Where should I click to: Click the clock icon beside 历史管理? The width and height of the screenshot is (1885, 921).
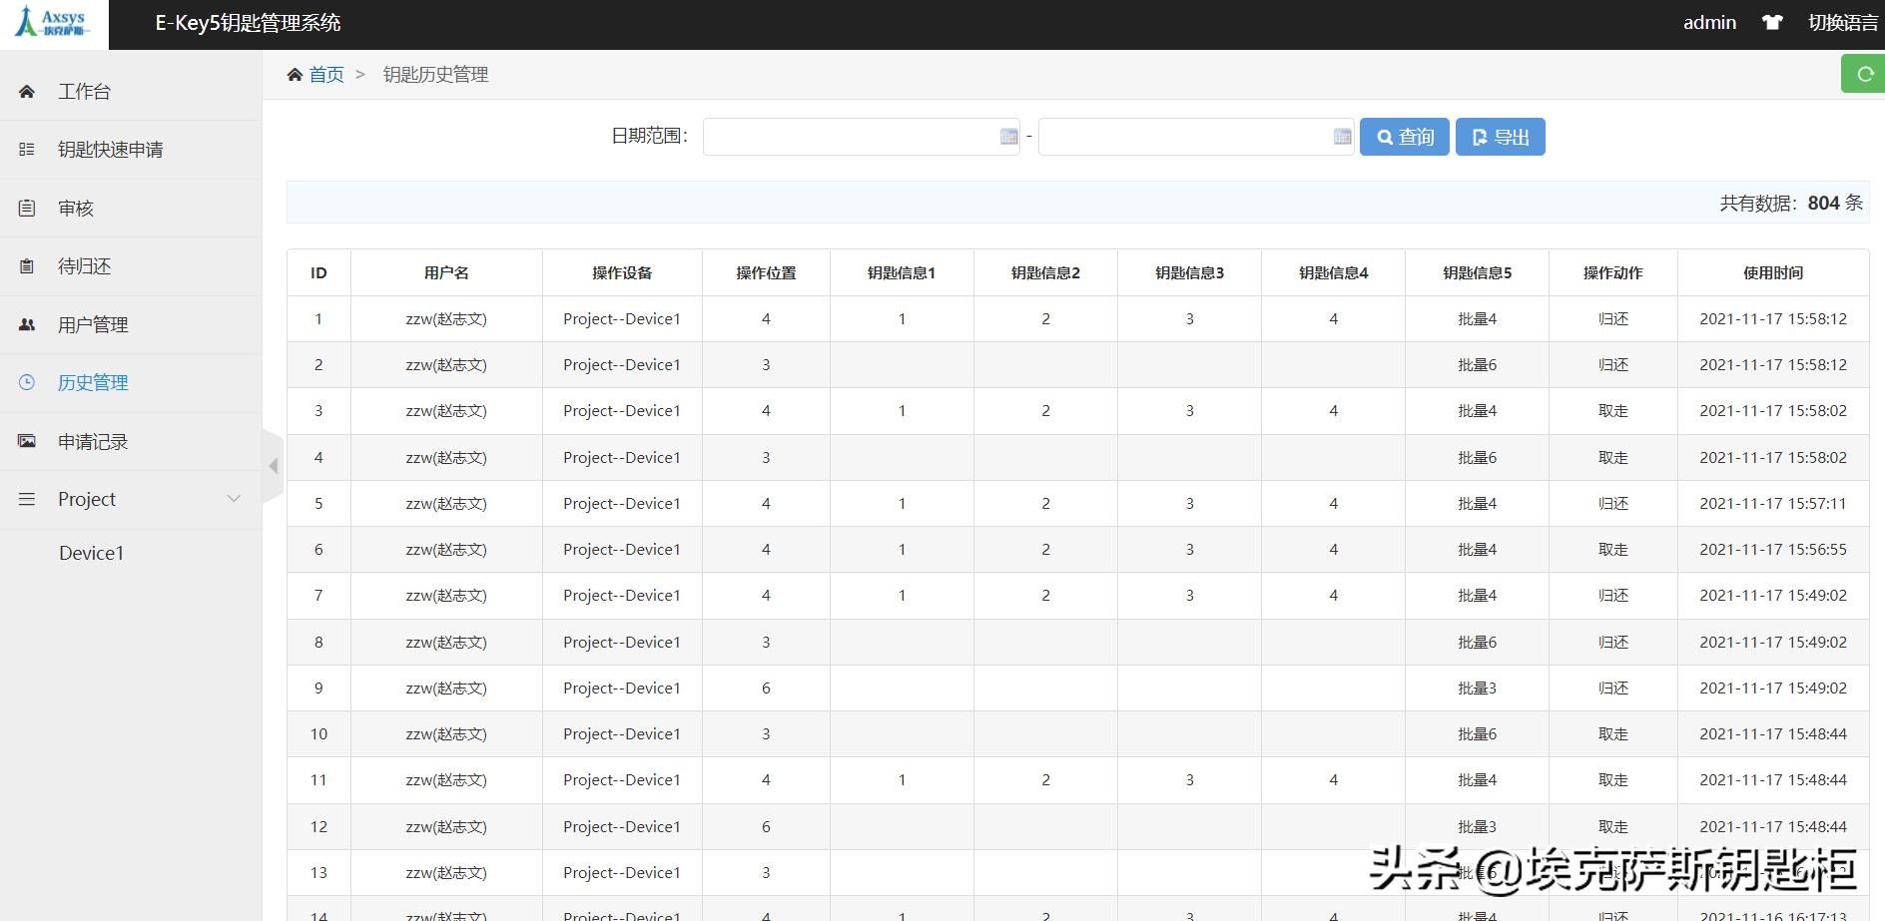(x=27, y=383)
